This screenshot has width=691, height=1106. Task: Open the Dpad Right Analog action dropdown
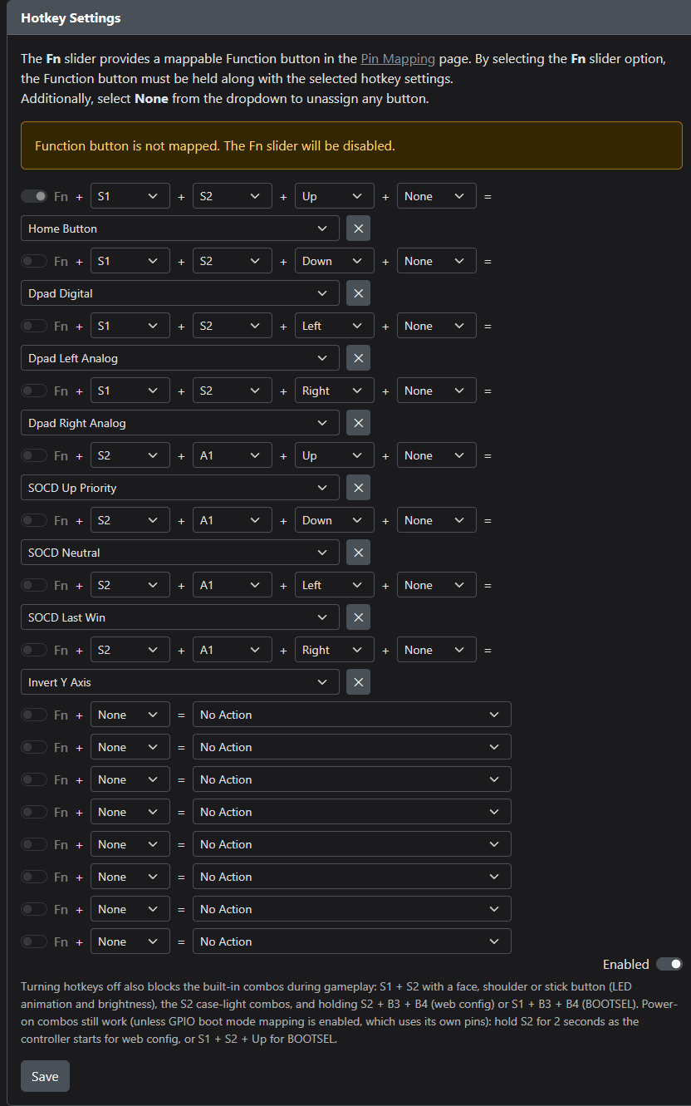point(180,423)
